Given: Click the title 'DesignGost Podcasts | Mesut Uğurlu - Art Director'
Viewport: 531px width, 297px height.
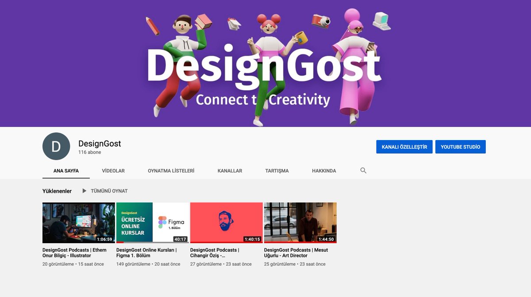Looking at the screenshot, I should point(296,253).
